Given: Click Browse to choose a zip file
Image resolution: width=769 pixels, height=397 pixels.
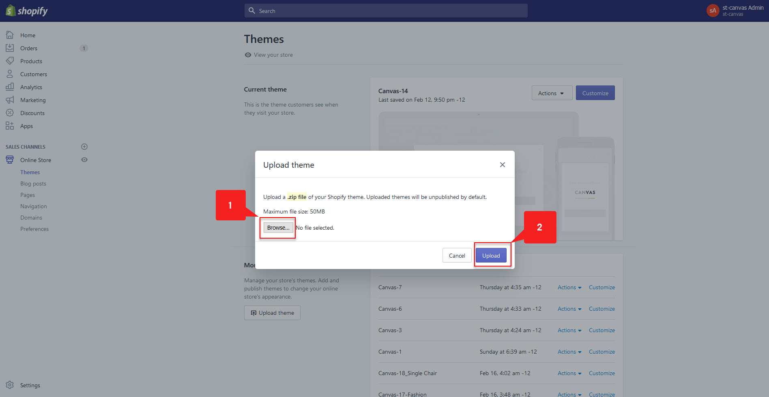Looking at the screenshot, I should 278,228.
